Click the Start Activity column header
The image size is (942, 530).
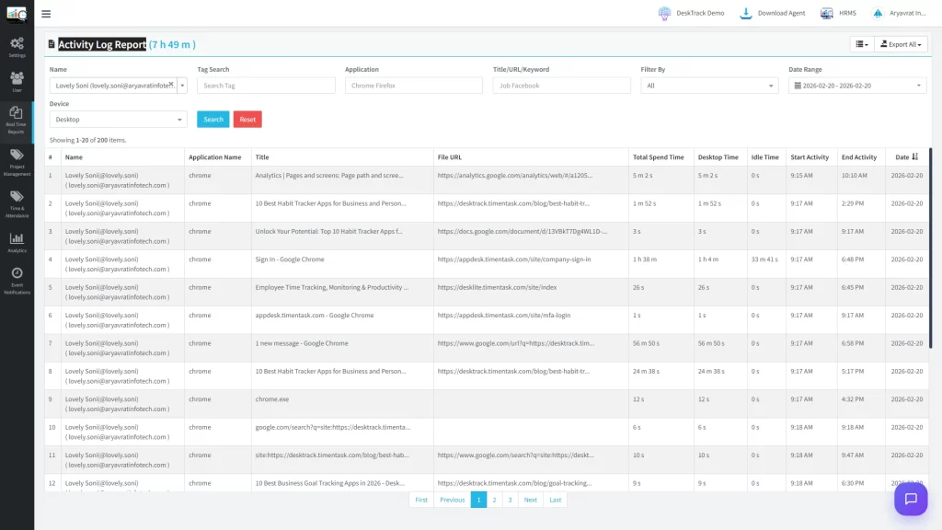tap(810, 156)
